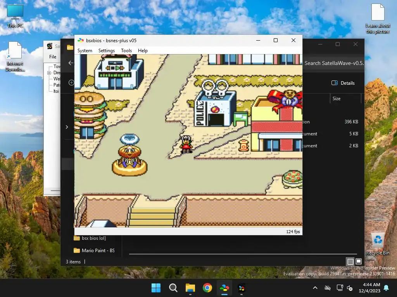Click the flower dome at the right edge

coord(292,179)
